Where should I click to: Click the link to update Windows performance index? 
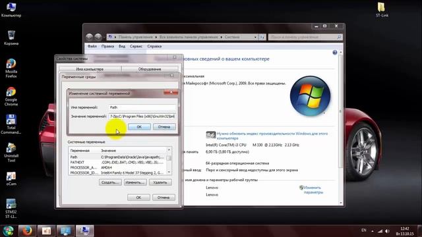(x=272, y=136)
